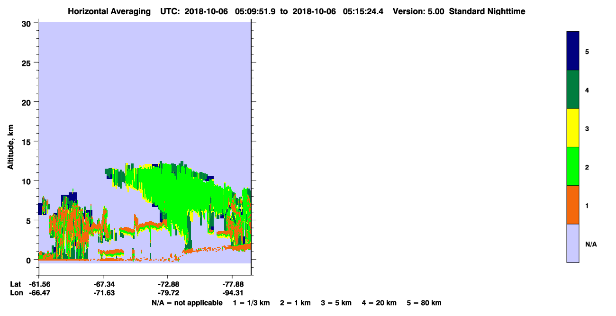Click legend text '5 = 80 km'

[x=424, y=303]
